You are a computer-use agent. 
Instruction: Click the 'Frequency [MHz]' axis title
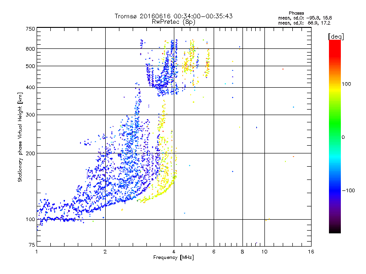click(173, 258)
